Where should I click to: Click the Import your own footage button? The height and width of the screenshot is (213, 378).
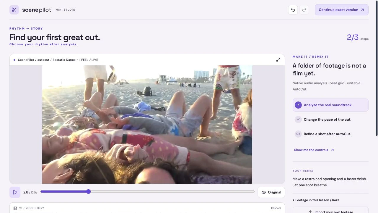click(x=330, y=210)
